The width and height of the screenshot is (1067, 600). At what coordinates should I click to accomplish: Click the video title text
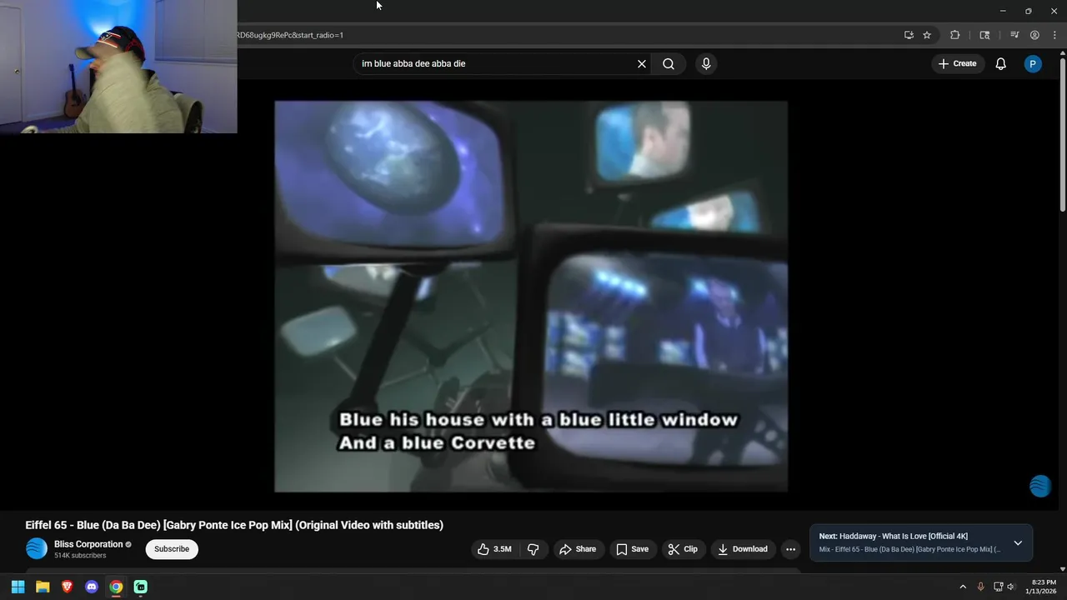tap(234, 525)
